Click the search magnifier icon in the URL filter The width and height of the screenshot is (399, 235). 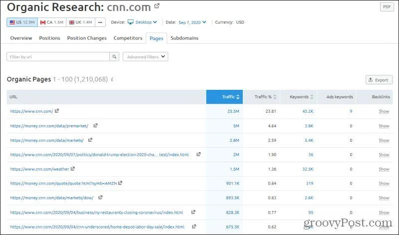[x=114, y=57]
